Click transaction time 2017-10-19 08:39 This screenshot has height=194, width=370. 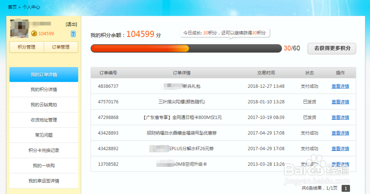pos(266,117)
